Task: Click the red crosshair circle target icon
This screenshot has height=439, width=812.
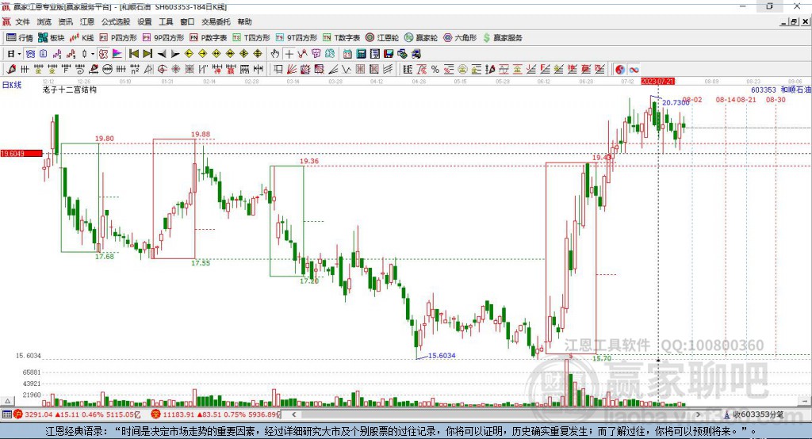Action: (x=162, y=70)
